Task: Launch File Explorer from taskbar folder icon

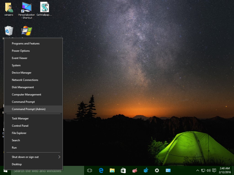Action: (112, 170)
